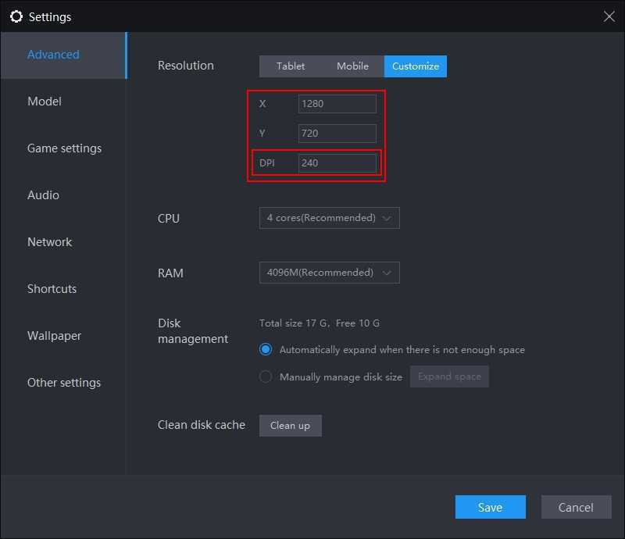Click the Y resolution field showing 720

pos(337,133)
